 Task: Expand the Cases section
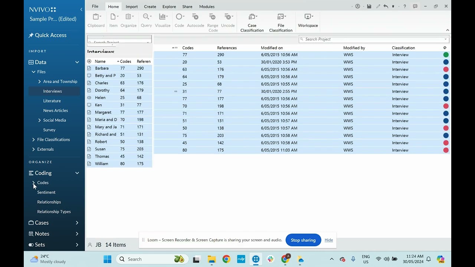(x=77, y=223)
